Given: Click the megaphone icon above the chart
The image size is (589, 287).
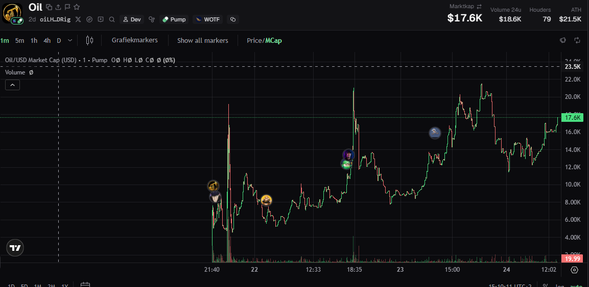Looking at the screenshot, I should (x=563, y=40).
